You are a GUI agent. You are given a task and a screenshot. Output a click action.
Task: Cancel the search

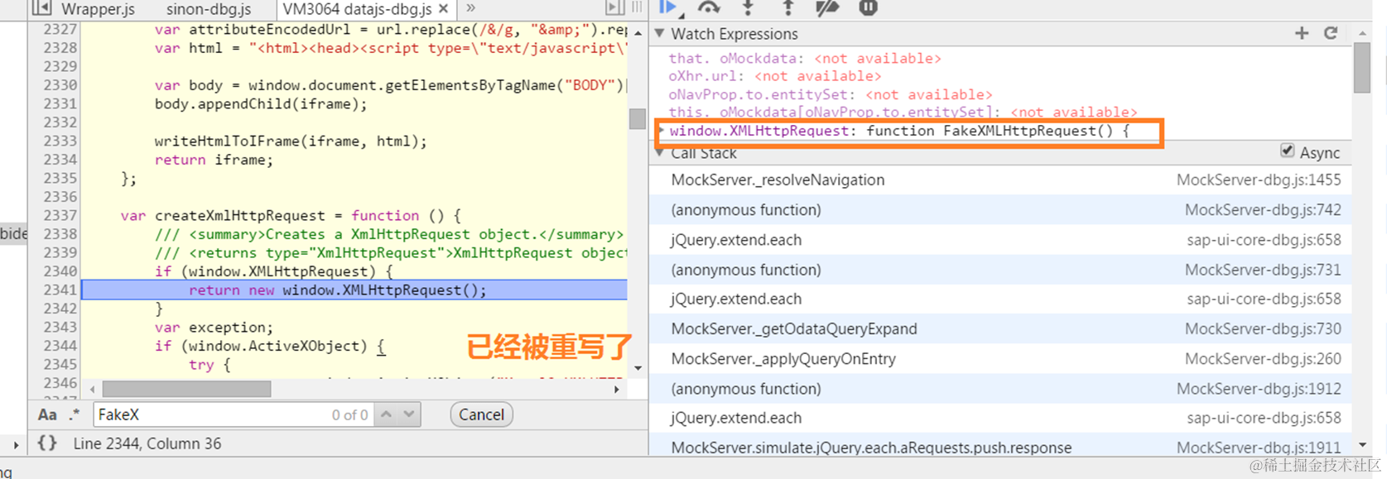click(x=482, y=414)
